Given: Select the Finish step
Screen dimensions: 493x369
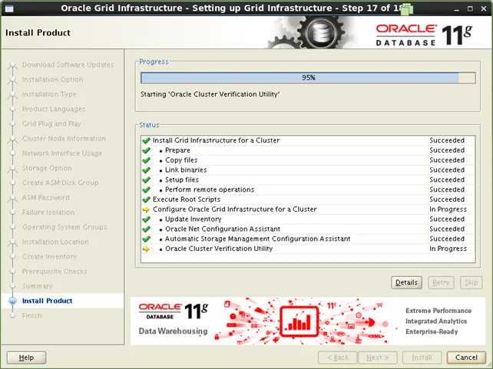Looking at the screenshot, I should (31, 315).
